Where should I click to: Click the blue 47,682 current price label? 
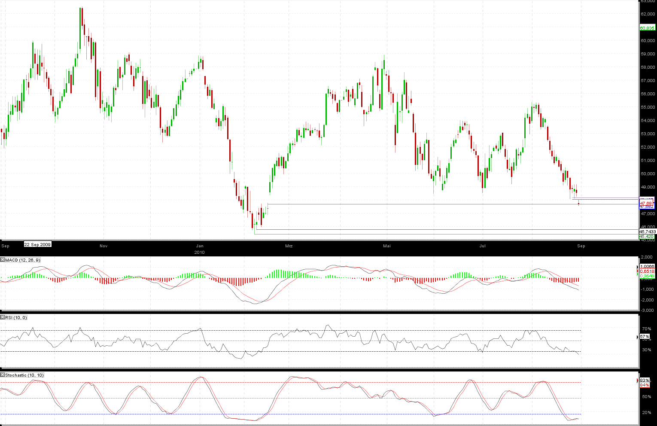coord(647,207)
